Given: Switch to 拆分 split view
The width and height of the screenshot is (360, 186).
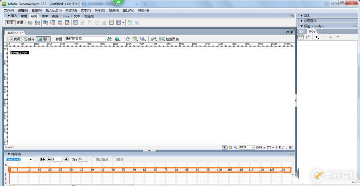Looking at the screenshot, I should [29, 39].
